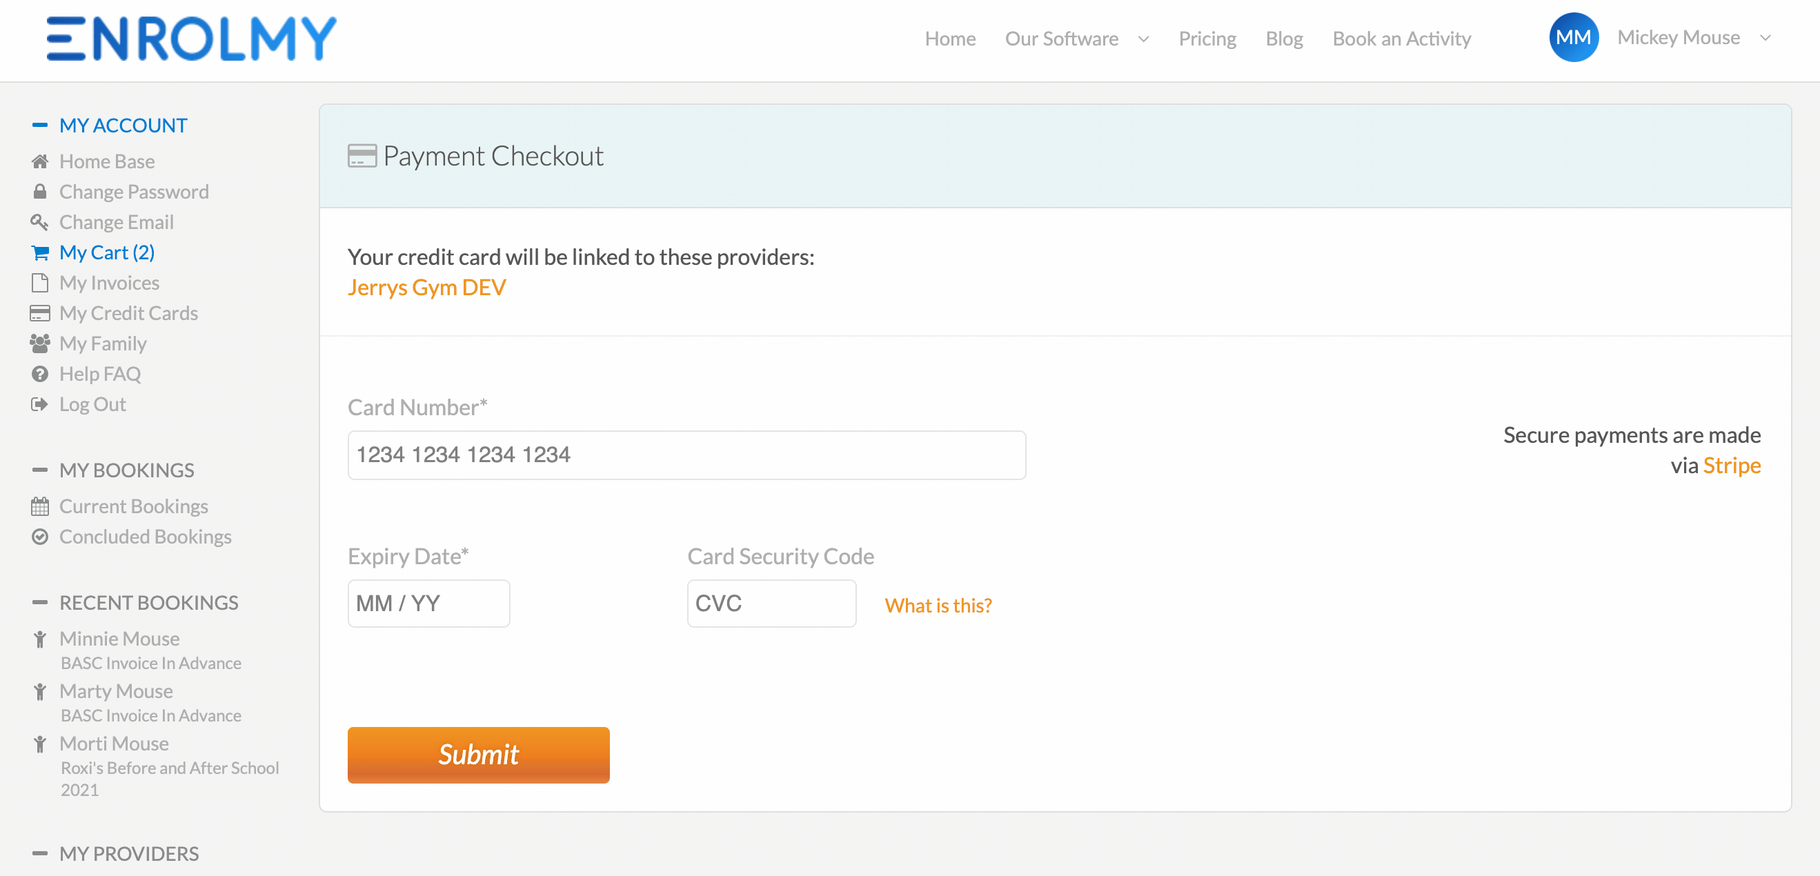1820x876 pixels.
Task: Click the My Credit Cards card icon
Action: point(39,314)
